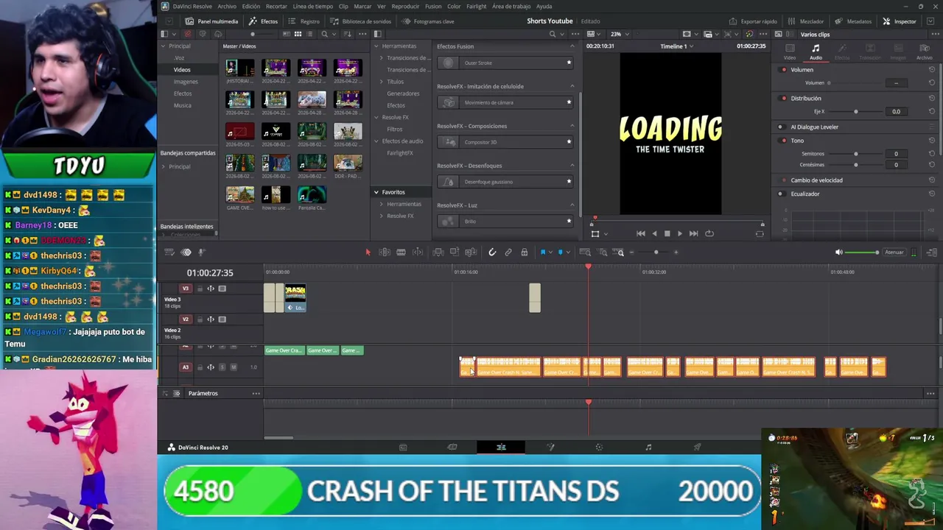Switch to the Fusion page icon

click(550, 447)
